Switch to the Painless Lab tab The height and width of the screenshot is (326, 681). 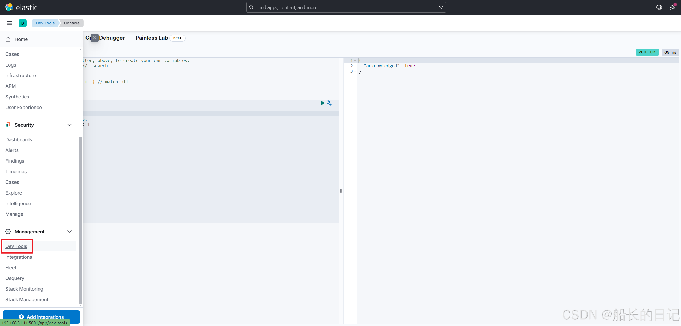152,38
